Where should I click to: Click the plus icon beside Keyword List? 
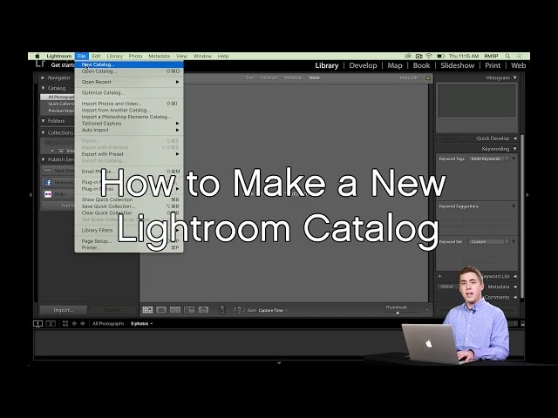[439, 276]
